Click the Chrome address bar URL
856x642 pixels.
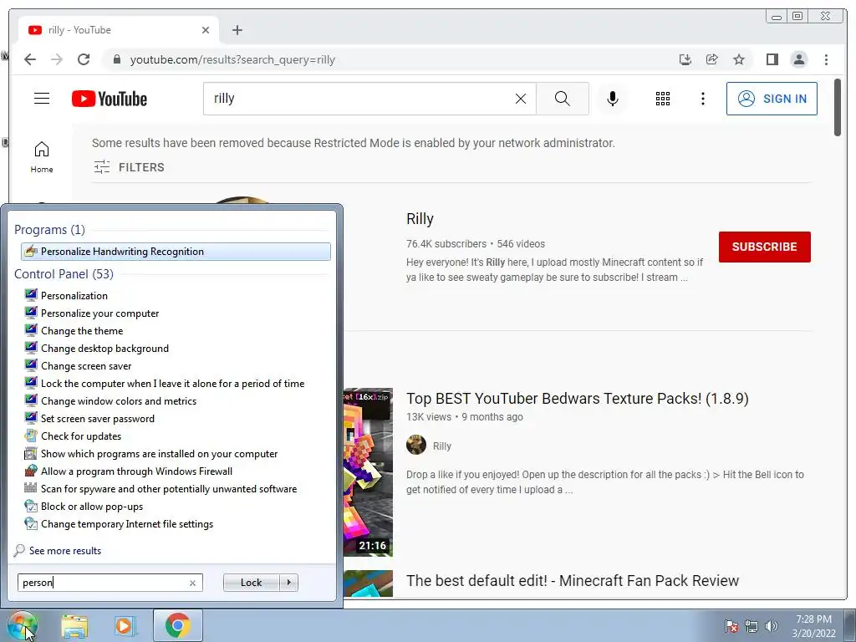coord(232,59)
